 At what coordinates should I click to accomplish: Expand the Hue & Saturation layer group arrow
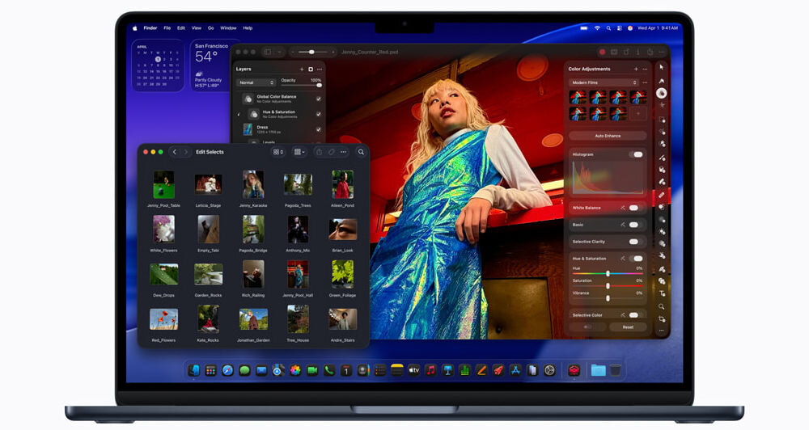click(239, 115)
